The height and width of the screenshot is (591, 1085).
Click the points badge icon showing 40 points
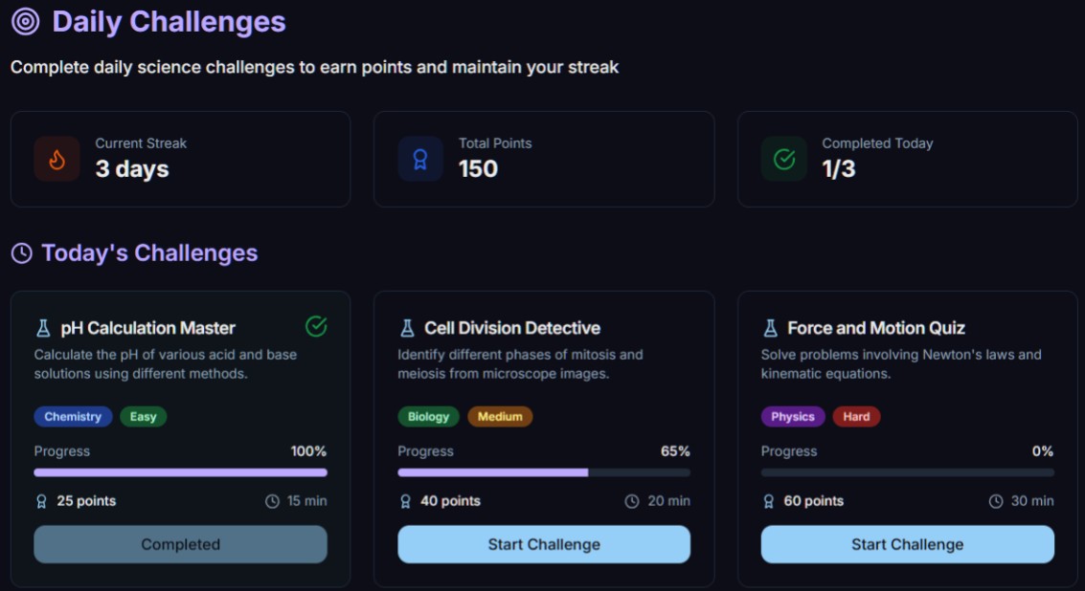(x=407, y=500)
